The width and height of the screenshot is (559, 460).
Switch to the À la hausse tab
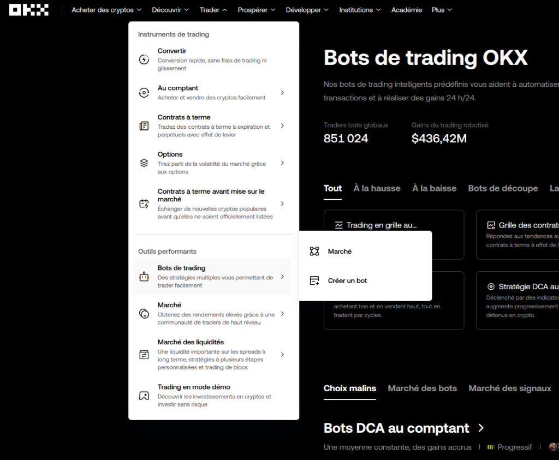377,188
